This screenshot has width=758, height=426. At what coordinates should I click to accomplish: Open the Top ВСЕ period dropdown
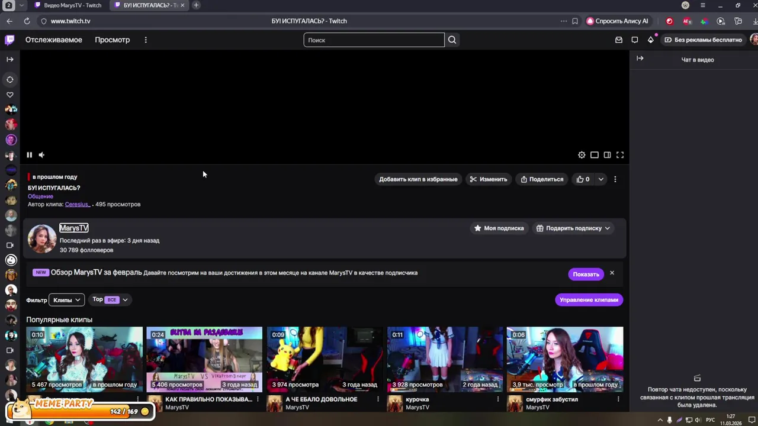[110, 300]
